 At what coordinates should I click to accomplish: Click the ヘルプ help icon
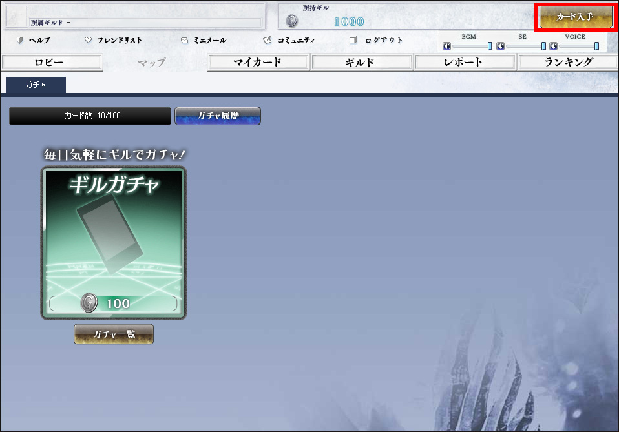[20, 40]
